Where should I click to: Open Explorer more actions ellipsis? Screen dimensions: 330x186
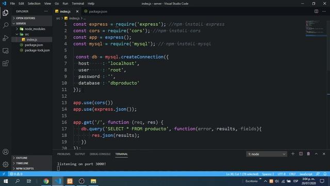pyautogui.click(x=46, y=11)
